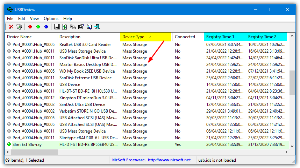Click the grey status icon beside Port_#0003.Hub_#0012

9,98
